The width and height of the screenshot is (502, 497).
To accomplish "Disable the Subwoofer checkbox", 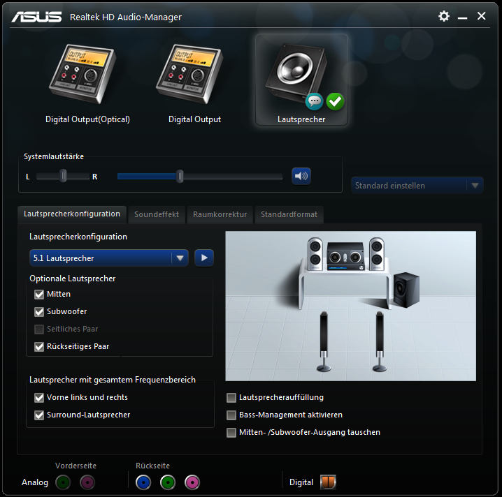I will click(39, 312).
